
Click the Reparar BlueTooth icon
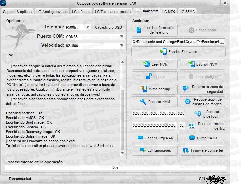pos(198,114)
